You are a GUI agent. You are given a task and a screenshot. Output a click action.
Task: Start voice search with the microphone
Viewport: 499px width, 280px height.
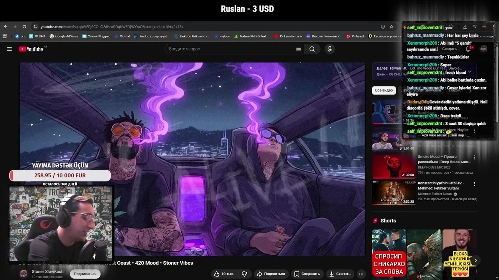[x=330, y=49]
